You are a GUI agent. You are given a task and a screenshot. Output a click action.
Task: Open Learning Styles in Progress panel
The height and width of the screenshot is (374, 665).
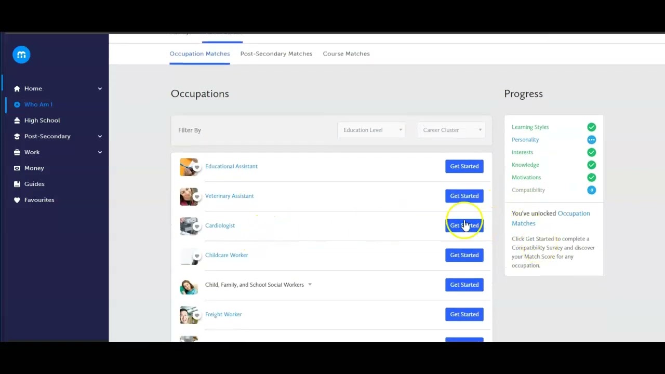pos(530,127)
